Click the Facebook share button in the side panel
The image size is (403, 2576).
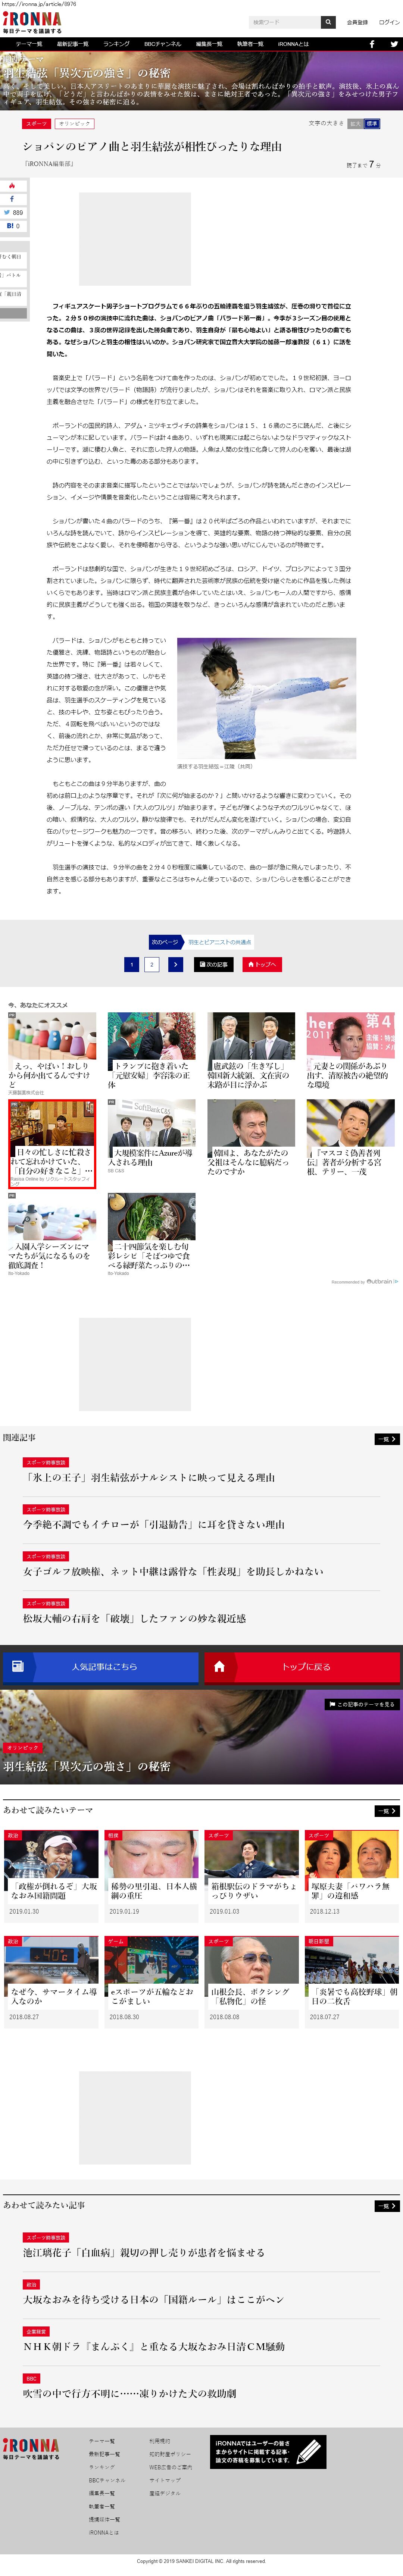13,199
